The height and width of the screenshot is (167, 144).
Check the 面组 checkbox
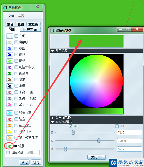point(16,61)
